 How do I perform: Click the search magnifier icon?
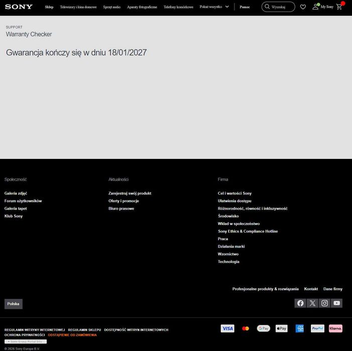(x=267, y=7)
